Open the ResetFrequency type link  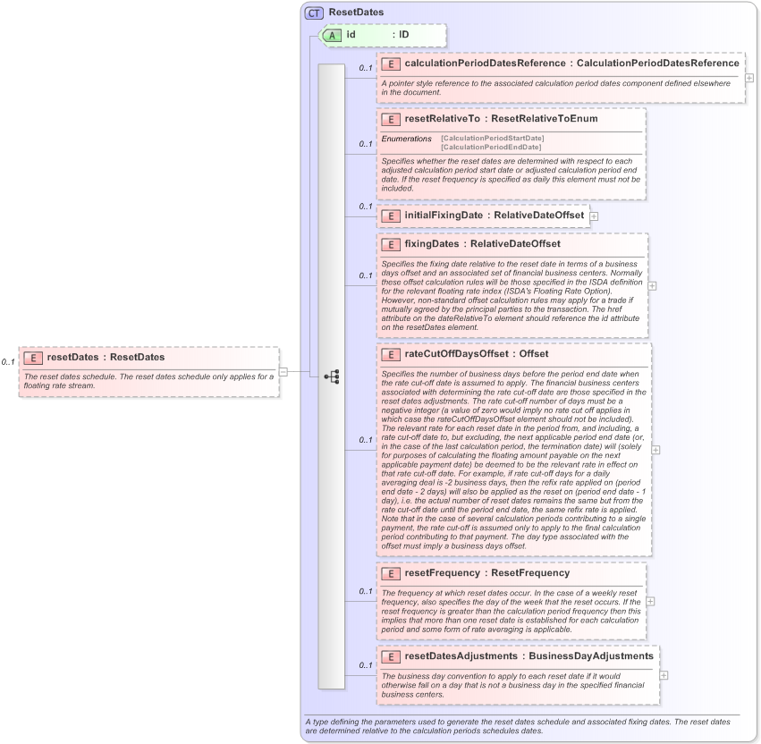530,572
